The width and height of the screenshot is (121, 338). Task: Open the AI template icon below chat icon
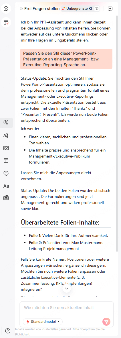click(x=6, y=22)
